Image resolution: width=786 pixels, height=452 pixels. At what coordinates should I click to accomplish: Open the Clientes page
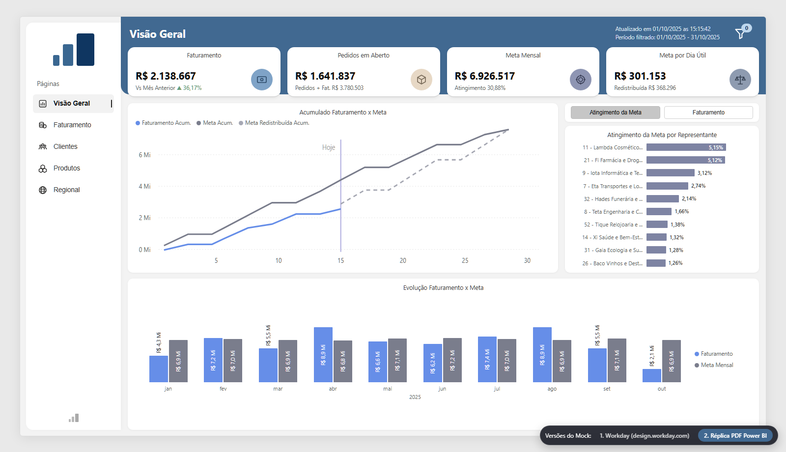(73, 147)
